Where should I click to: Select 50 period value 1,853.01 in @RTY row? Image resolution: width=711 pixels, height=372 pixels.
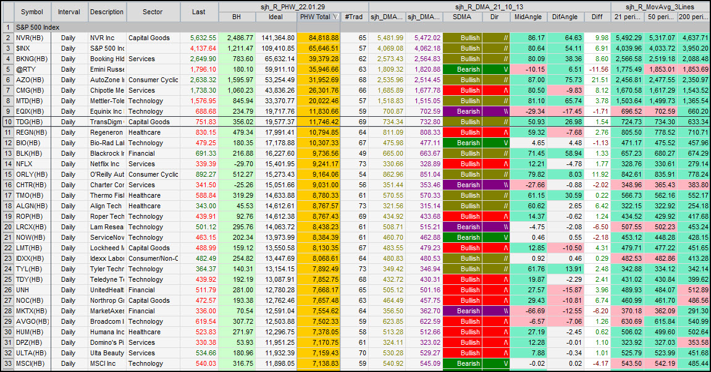pos(661,69)
